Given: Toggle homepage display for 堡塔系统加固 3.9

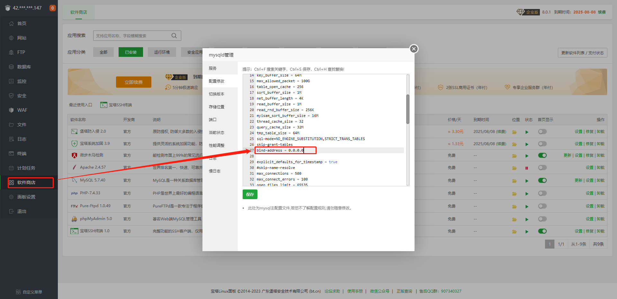Looking at the screenshot, I should coord(542,144).
